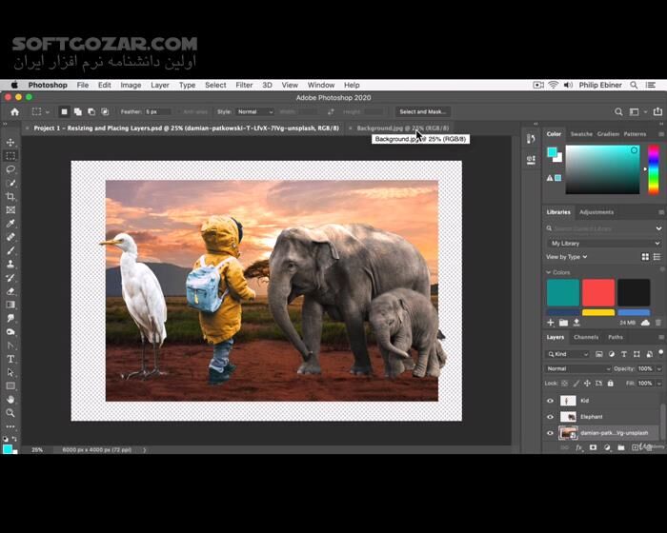Select the Dodge tool

(x=10, y=332)
